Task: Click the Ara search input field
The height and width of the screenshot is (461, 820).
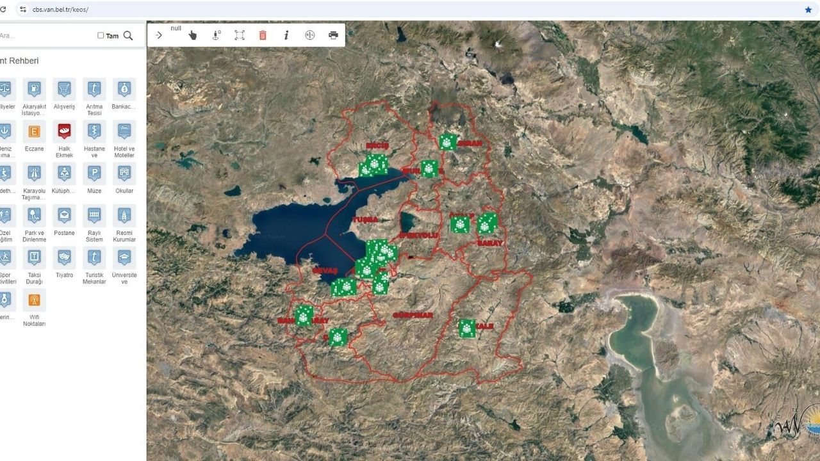Action: (x=45, y=36)
